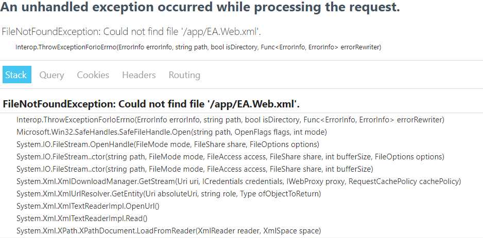
Task: Expand the FileStream.OpenHandle stack frame
Action: tap(168, 144)
